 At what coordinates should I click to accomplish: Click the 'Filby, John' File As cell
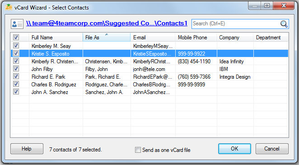pos(107,69)
